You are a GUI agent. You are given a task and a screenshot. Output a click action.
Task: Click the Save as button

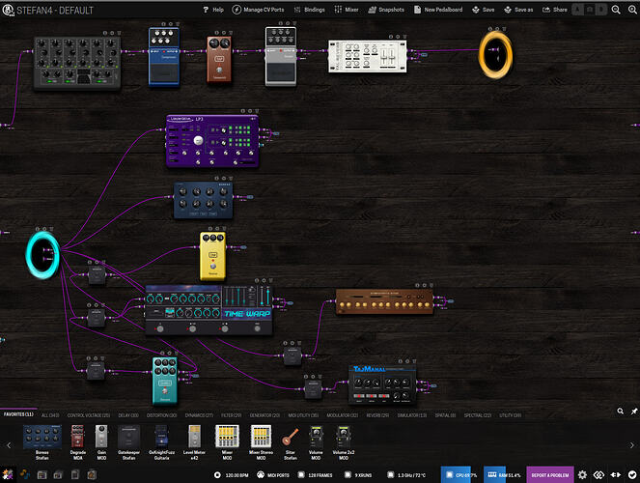518,10
